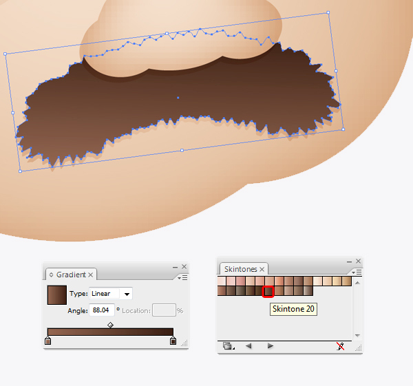Image resolution: width=413 pixels, height=386 pixels.
Task: Pick the last swatch in the top row
Action: pyautogui.click(x=347, y=281)
